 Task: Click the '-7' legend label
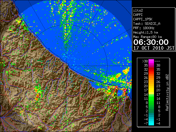(146, 123)
